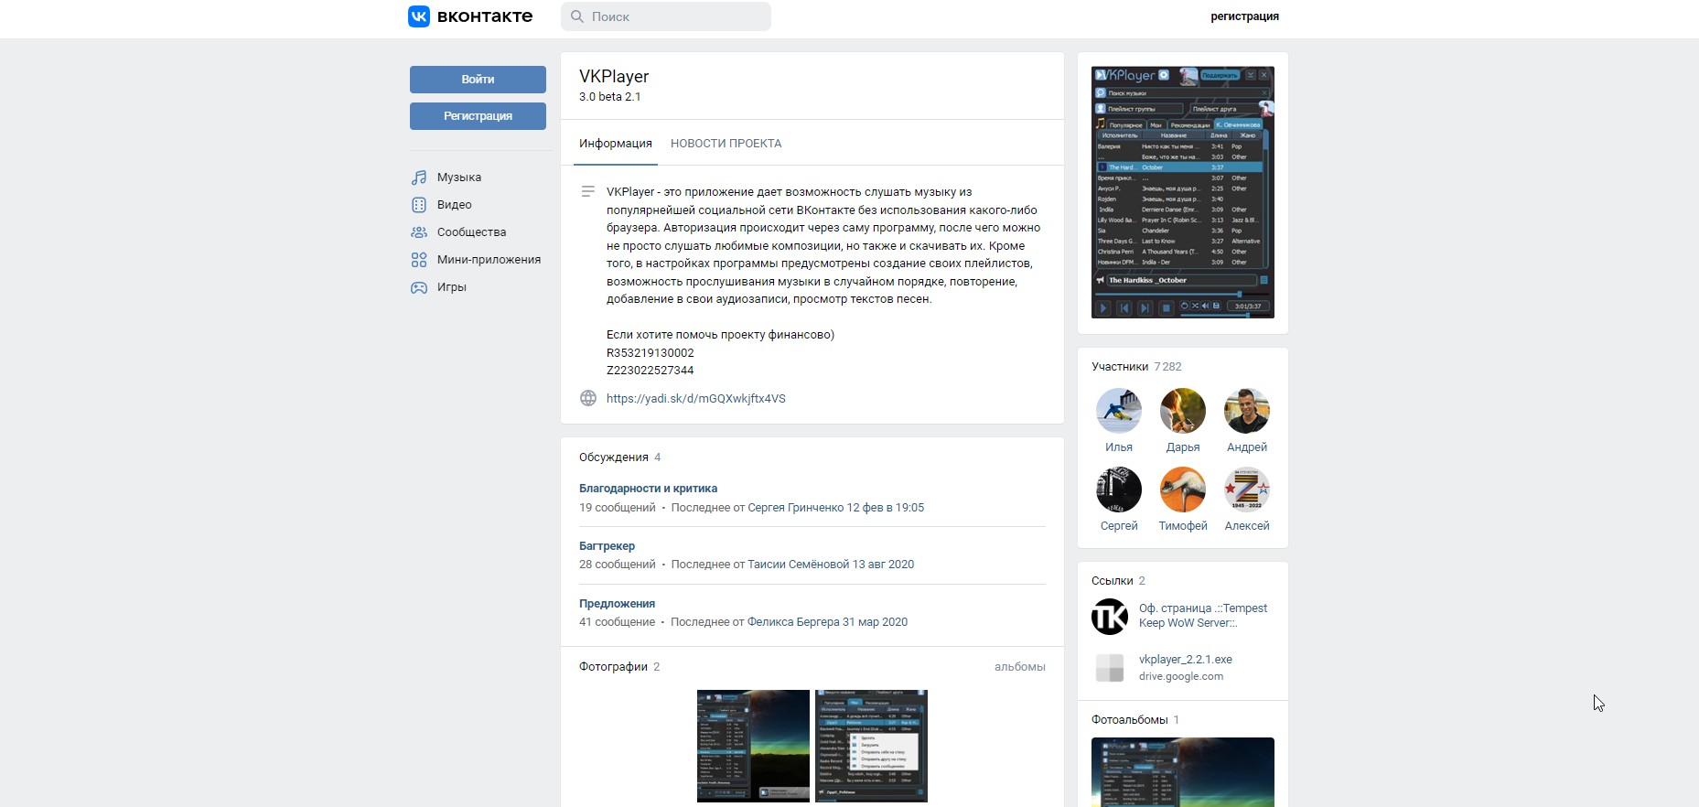The height and width of the screenshot is (807, 1699).
Task: Click the description lines icon
Action: (588, 192)
